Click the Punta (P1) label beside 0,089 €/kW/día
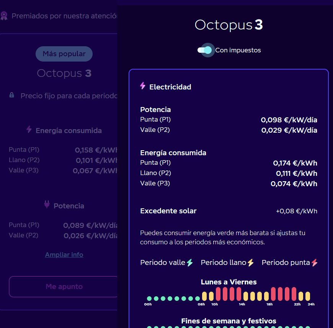The height and width of the screenshot is (328, 333). pyautogui.click(x=24, y=225)
